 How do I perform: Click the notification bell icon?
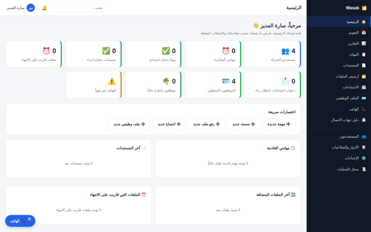(44, 8)
